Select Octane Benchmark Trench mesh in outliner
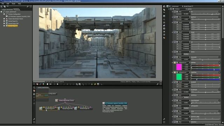224x126 pixels. [15, 19]
